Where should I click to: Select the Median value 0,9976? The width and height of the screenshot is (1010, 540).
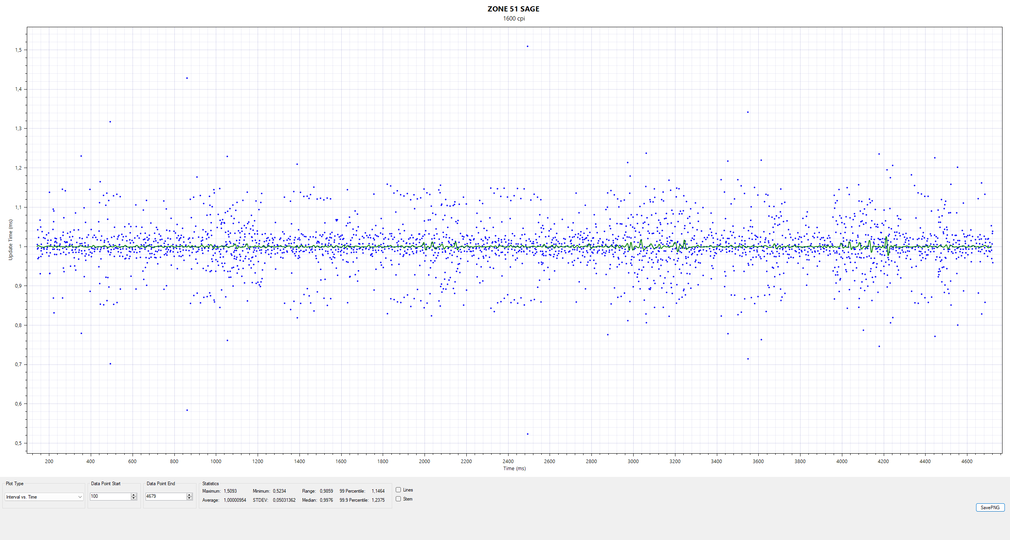pyautogui.click(x=326, y=500)
